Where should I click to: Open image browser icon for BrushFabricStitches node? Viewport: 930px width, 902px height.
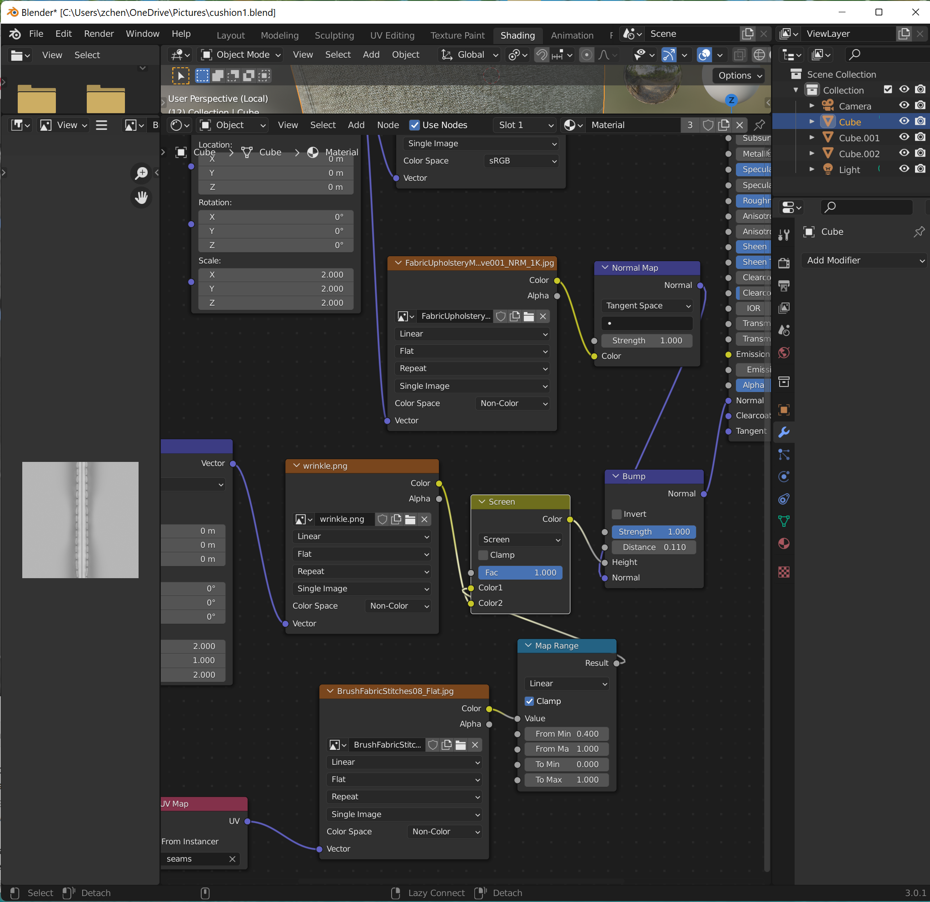338,745
